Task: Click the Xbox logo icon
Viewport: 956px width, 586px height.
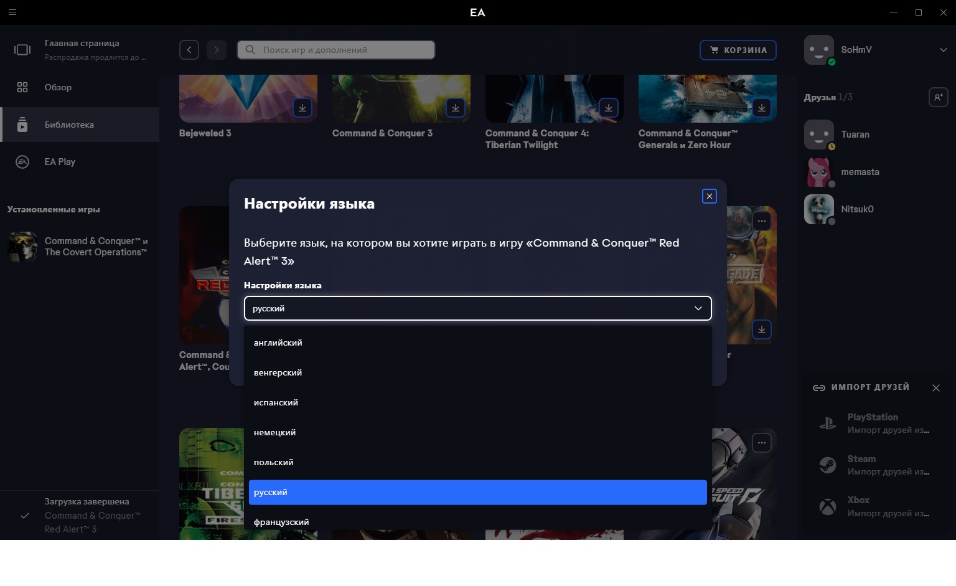Action: coord(828,507)
